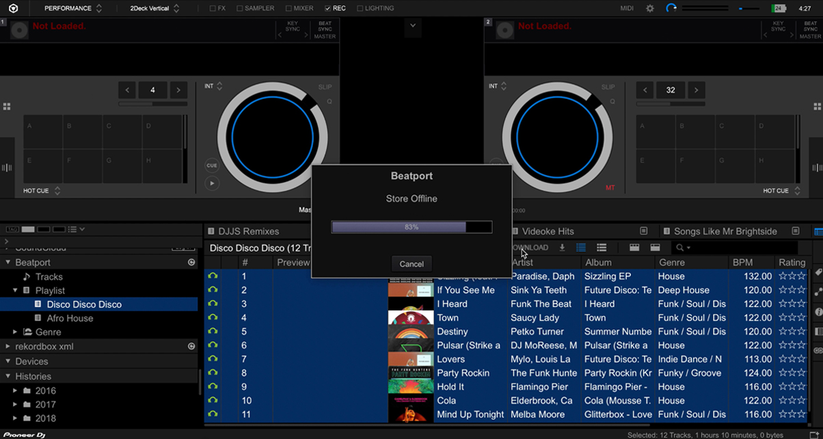Switch to the simple list view icon
The image size is (823, 439).
pos(602,248)
